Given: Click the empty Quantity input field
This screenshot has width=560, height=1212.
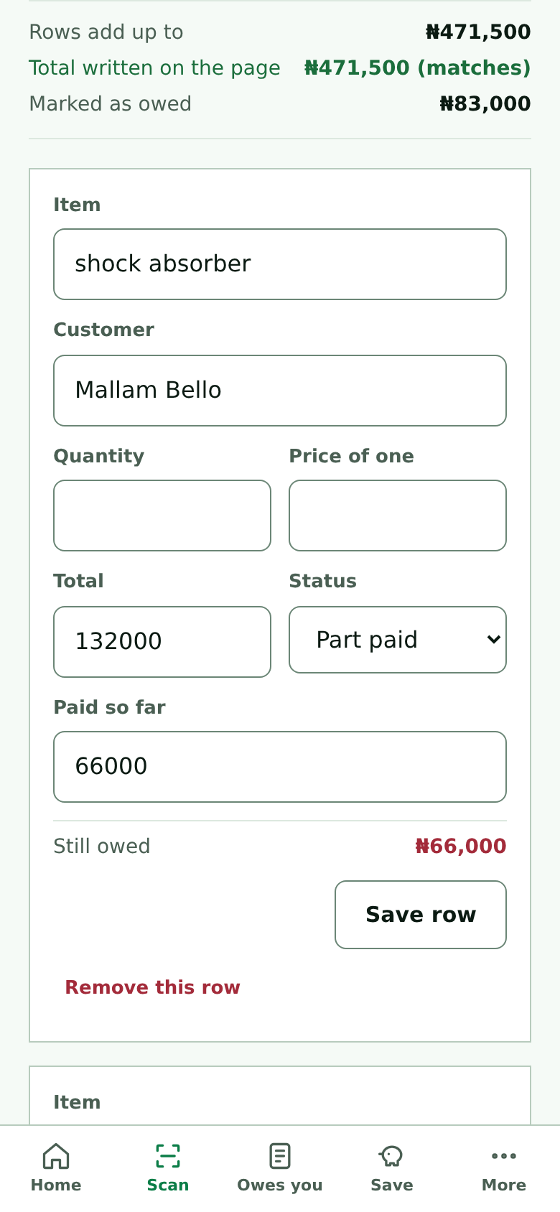Looking at the screenshot, I should tap(162, 516).
